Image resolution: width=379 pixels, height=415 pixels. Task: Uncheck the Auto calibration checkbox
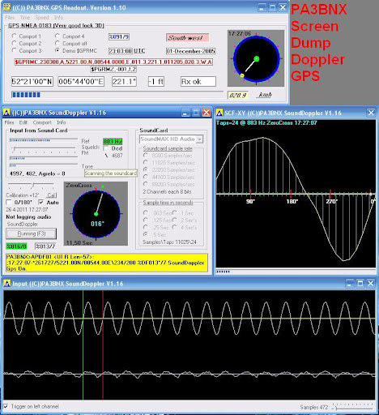[x=41, y=202]
